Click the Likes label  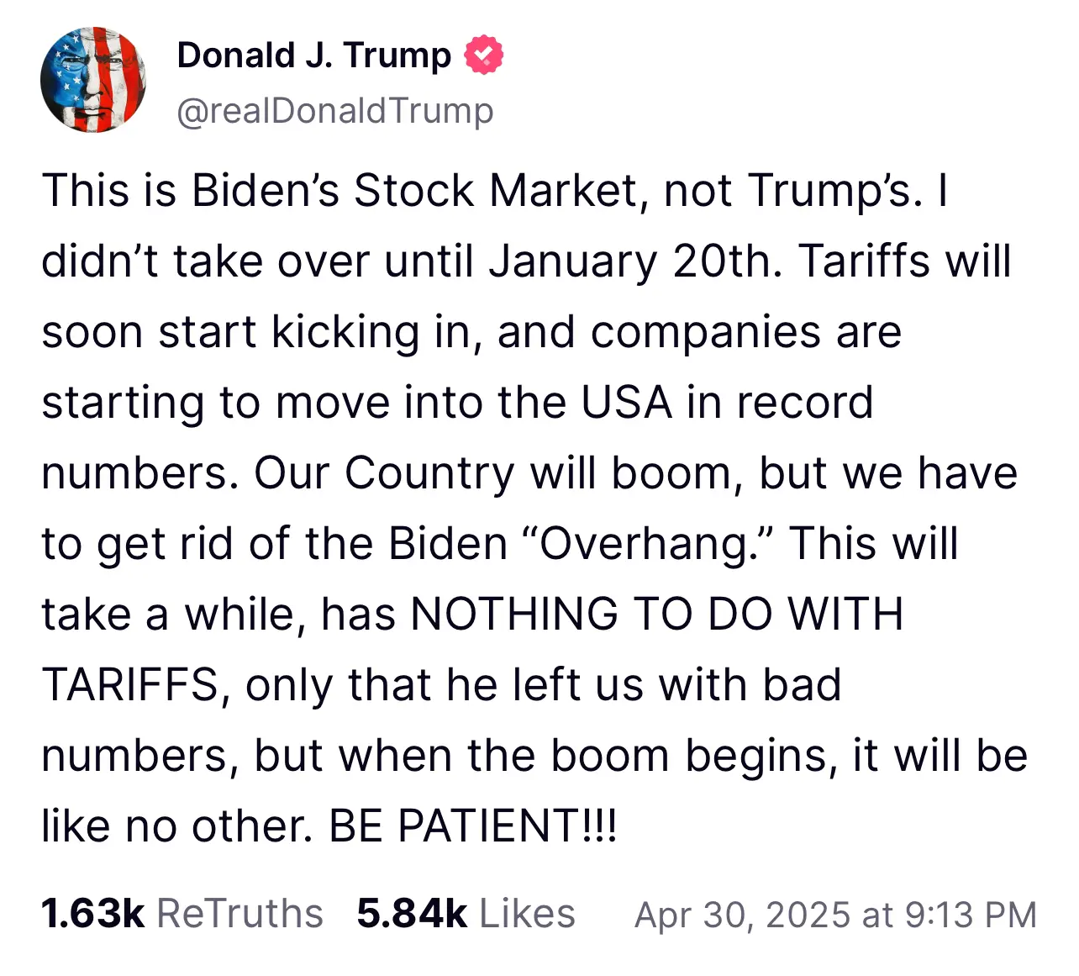(x=528, y=914)
